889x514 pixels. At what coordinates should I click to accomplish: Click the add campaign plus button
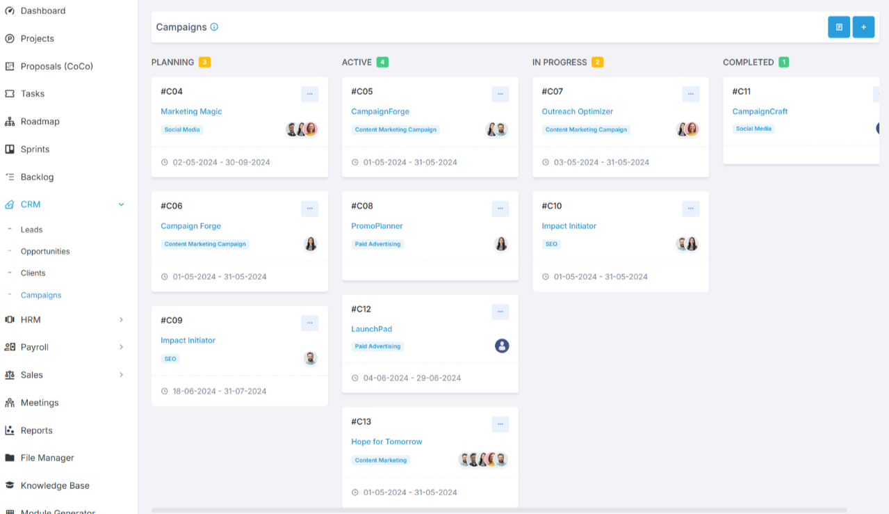pos(863,27)
